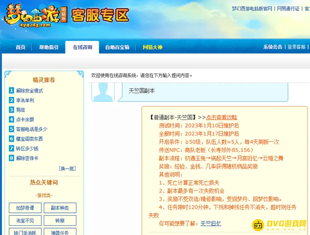Open the 非法牟利 recommendation

[x=25, y=100]
